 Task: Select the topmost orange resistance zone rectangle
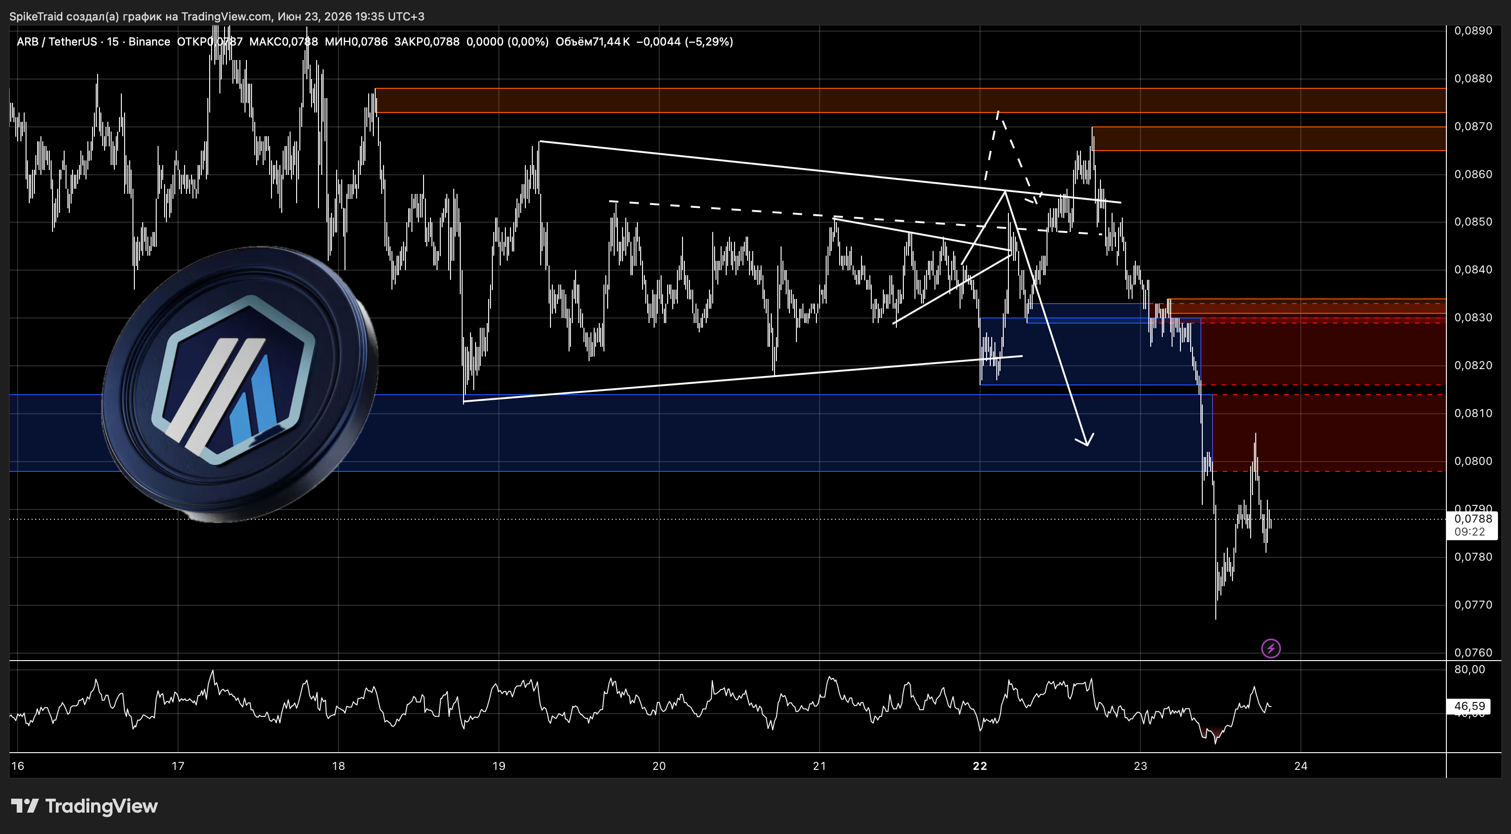click(x=910, y=100)
